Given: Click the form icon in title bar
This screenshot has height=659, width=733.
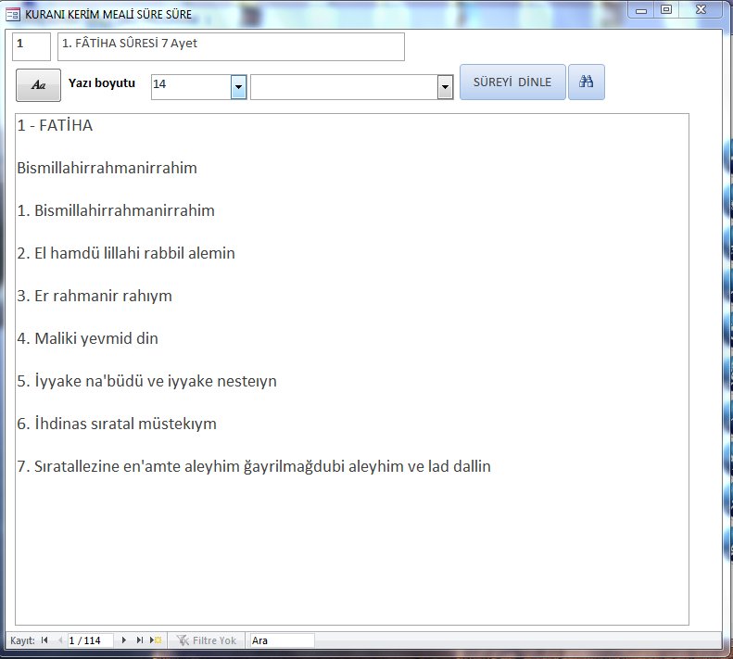Looking at the screenshot, I should pyautogui.click(x=13, y=14).
